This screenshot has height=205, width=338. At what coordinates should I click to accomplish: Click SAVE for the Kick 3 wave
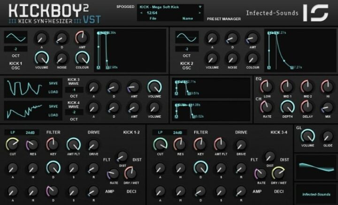coord(54,84)
